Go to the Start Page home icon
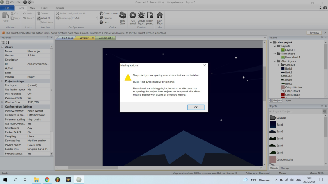 (160, 15)
